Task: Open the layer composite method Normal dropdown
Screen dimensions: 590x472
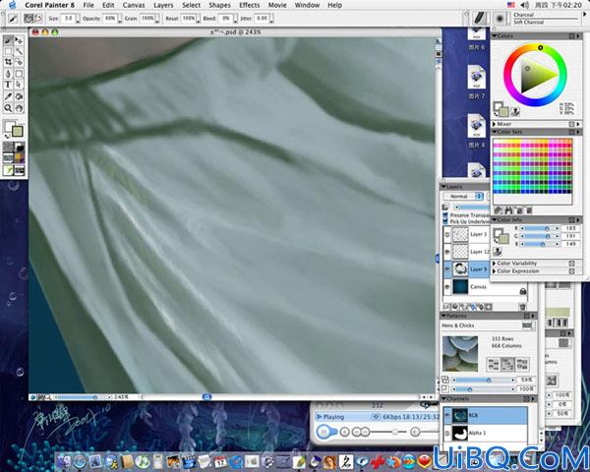Action: click(463, 196)
